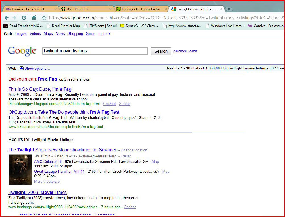
Task: Open Advanced Search
Action: [185, 51]
